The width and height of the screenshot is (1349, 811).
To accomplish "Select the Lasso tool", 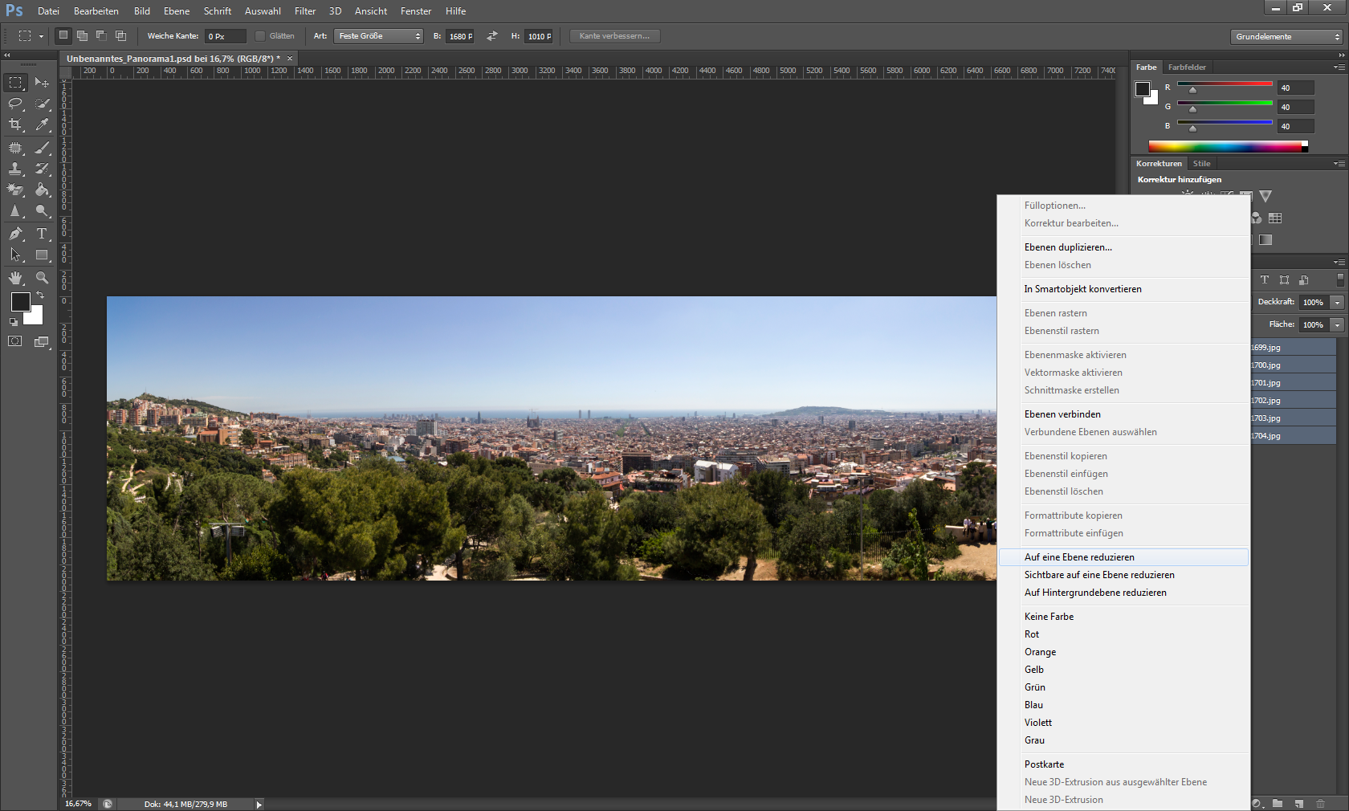I will tap(15, 104).
